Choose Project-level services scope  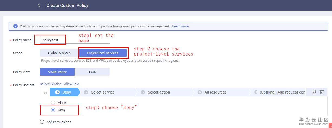[103, 53]
